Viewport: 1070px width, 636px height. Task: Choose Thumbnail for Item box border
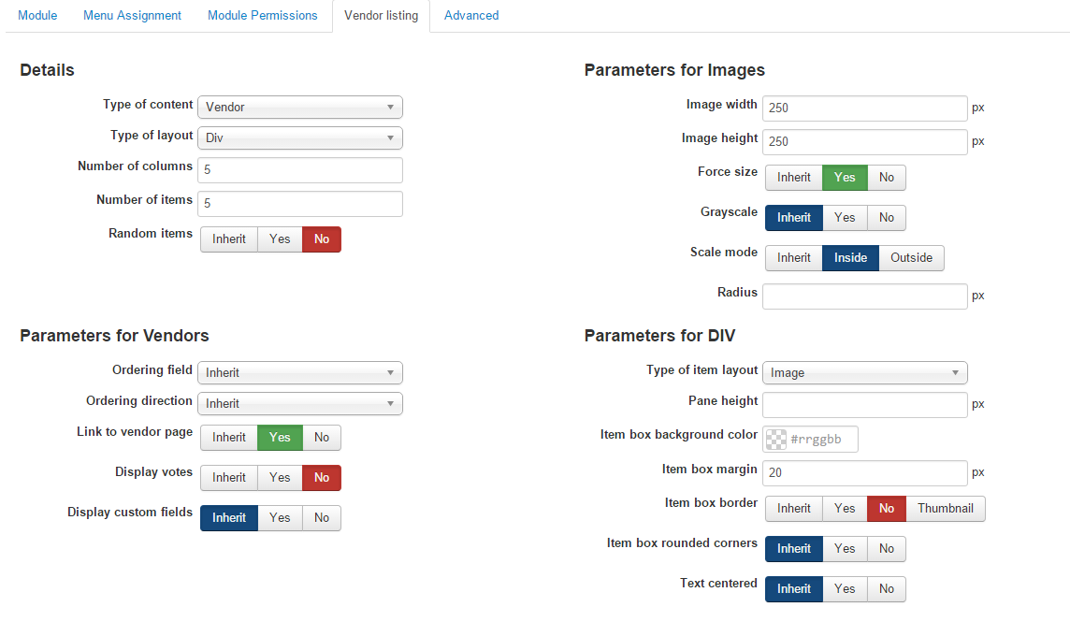coord(945,509)
